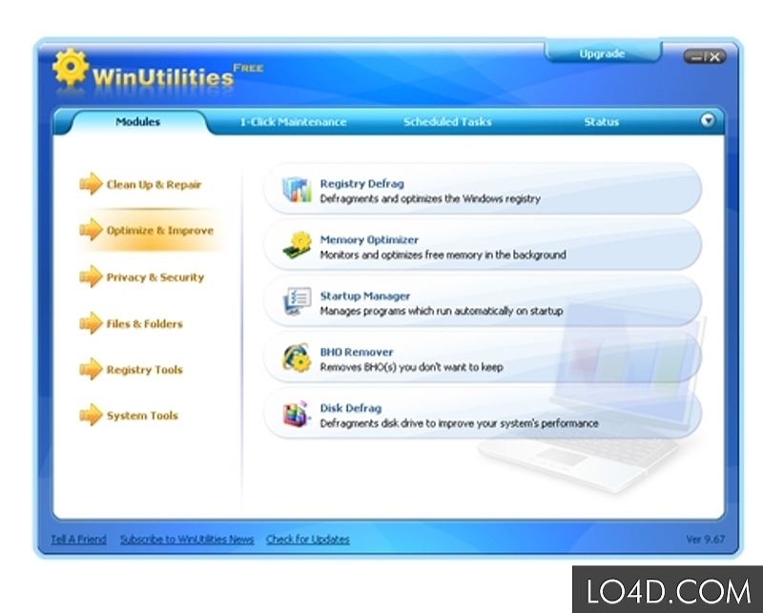Go to the Scheduled Tasks tab
763x613 pixels.
tap(447, 122)
